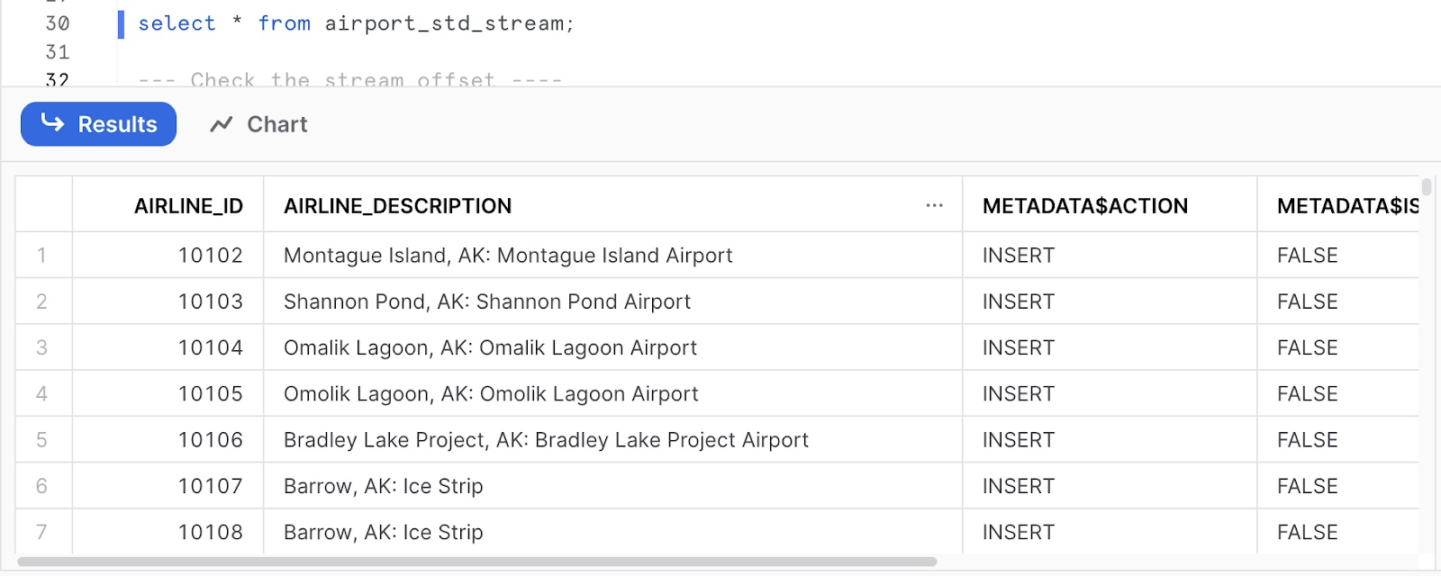Click the AIRLINE_DESCRIPTION column header

tap(397, 206)
